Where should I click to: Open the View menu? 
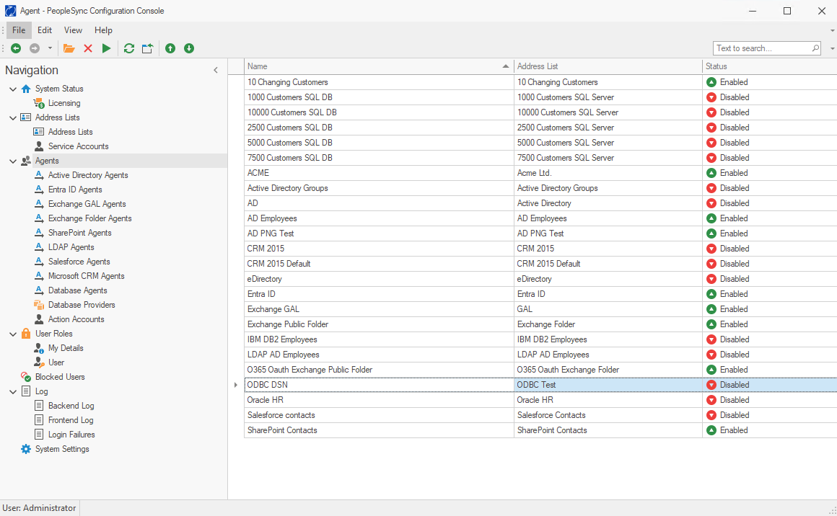(73, 30)
